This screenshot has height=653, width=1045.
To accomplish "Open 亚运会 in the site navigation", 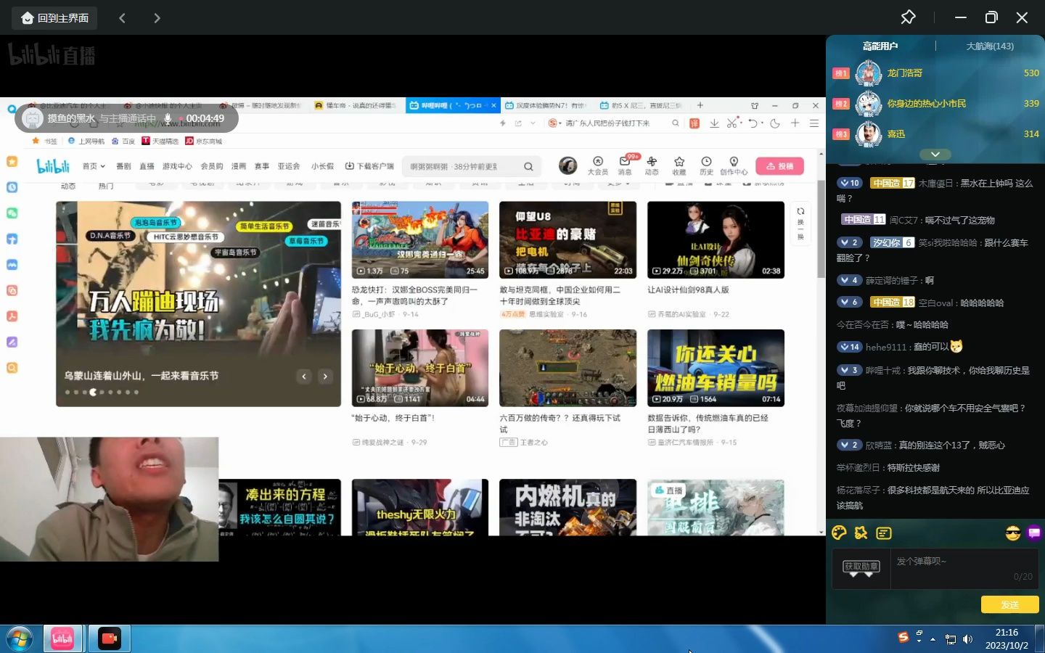I will click(x=288, y=166).
